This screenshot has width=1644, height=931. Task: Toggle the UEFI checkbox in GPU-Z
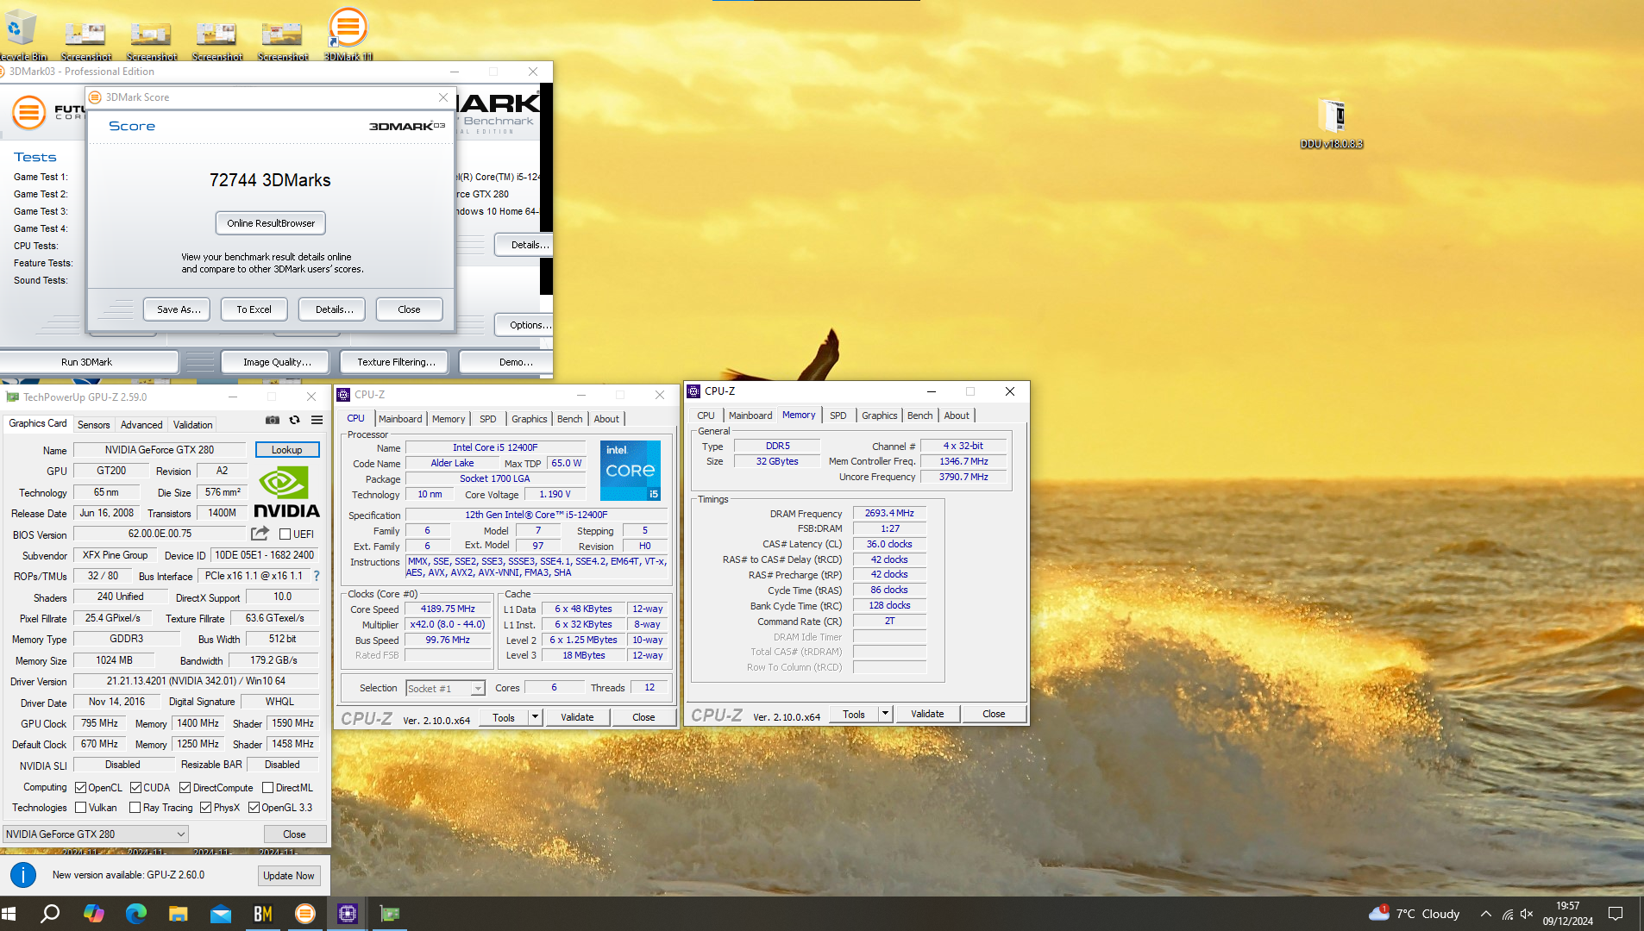pyautogui.click(x=285, y=534)
